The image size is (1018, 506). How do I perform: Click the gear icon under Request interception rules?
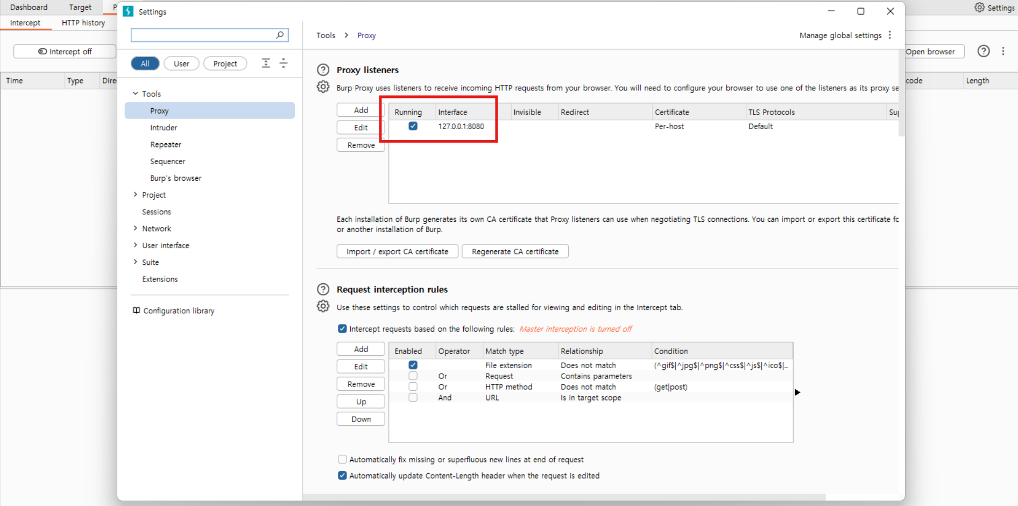[x=323, y=306]
